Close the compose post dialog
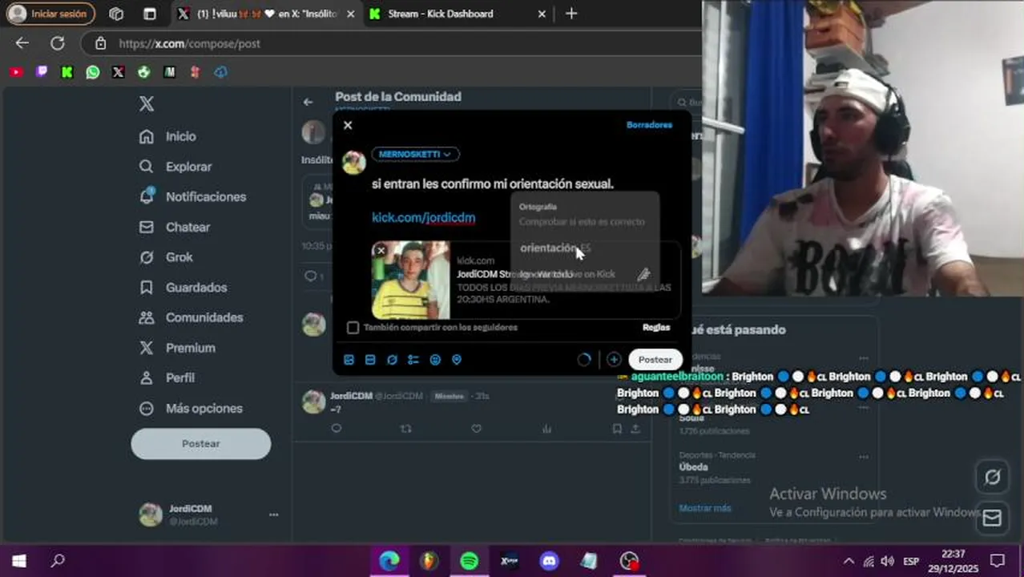The width and height of the screenshot is (1024, 577). pos(348,125)
